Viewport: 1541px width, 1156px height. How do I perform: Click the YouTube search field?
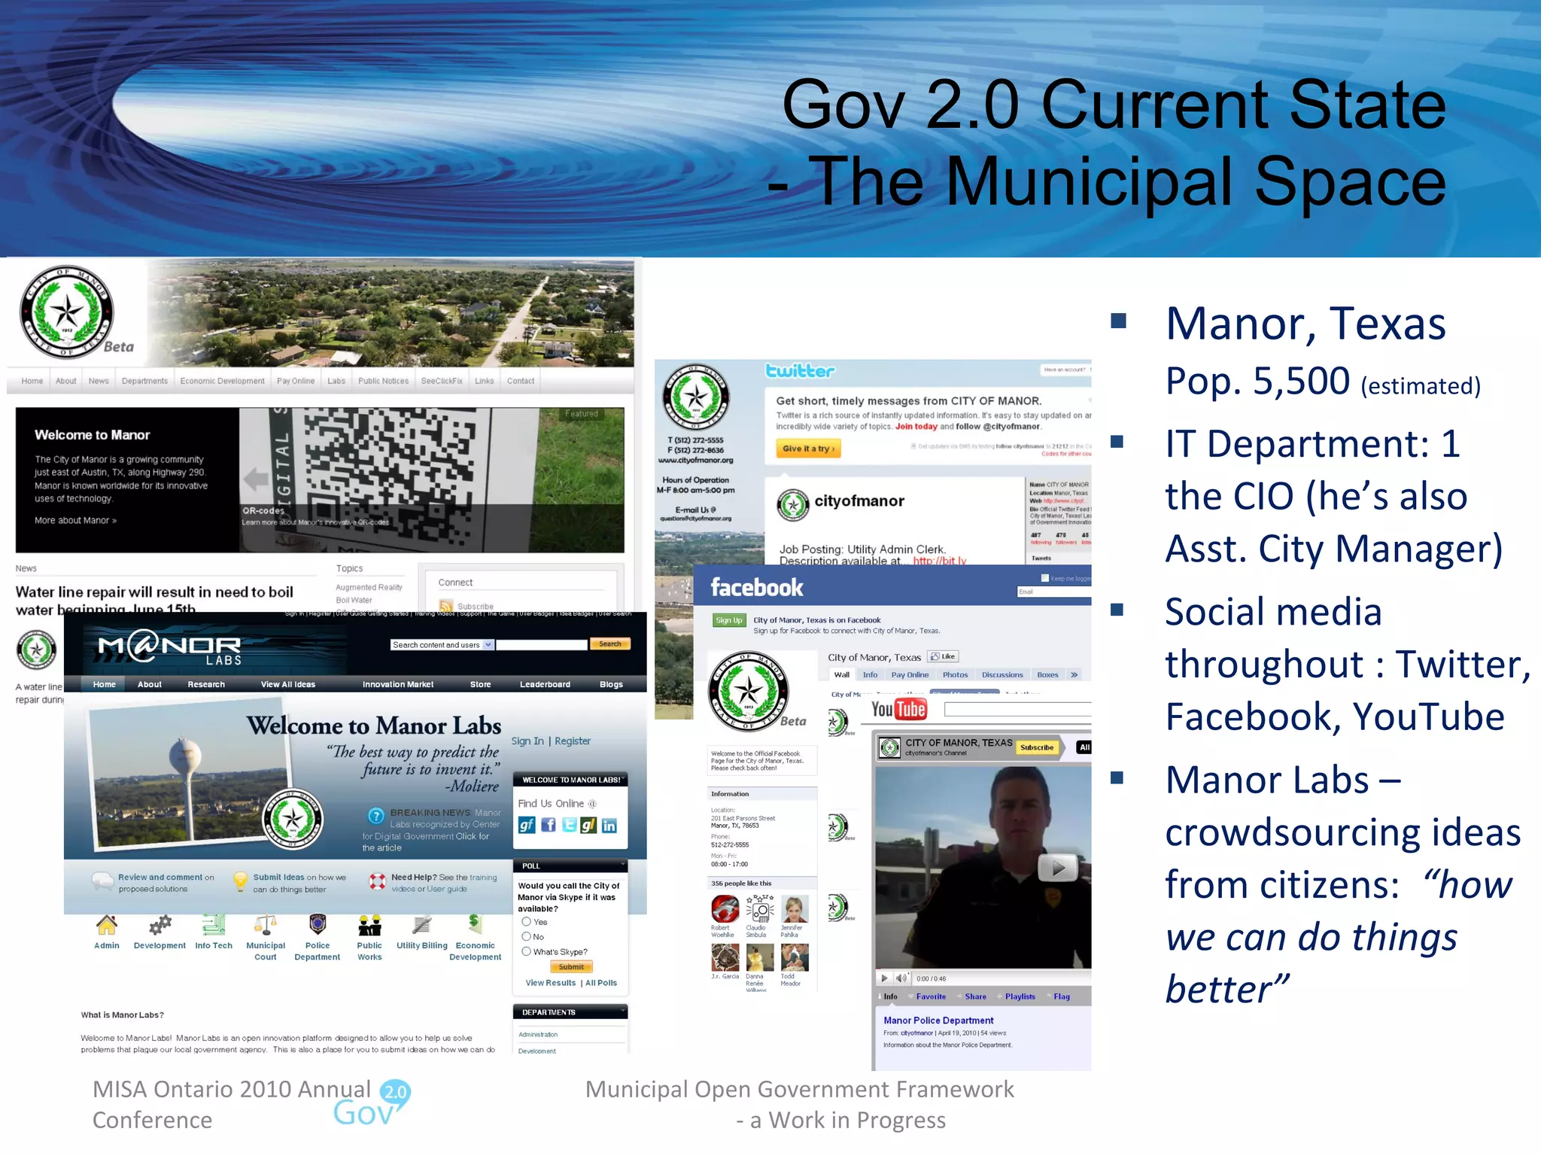click(x=1017, y=709)
